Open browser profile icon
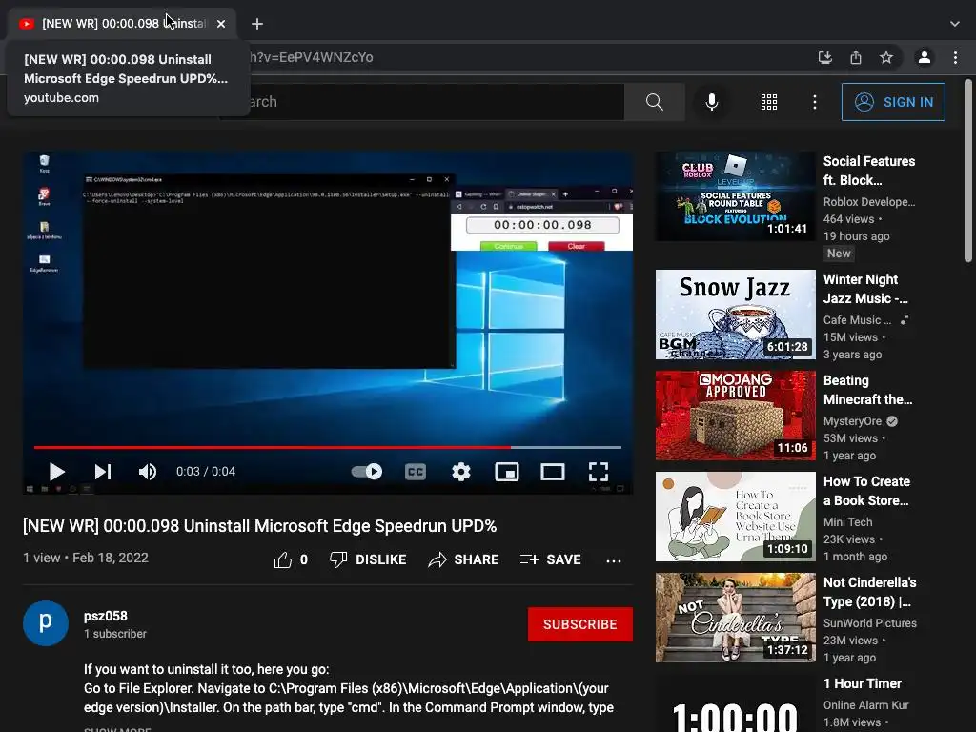Image resolution: width=976 pixels, height=732 pixels. click(x=925, y=58)
